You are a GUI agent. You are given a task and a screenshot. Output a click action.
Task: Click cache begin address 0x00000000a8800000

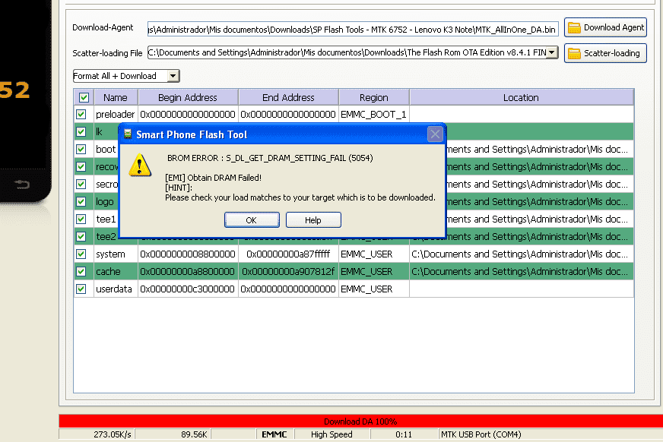pos(188,271)
